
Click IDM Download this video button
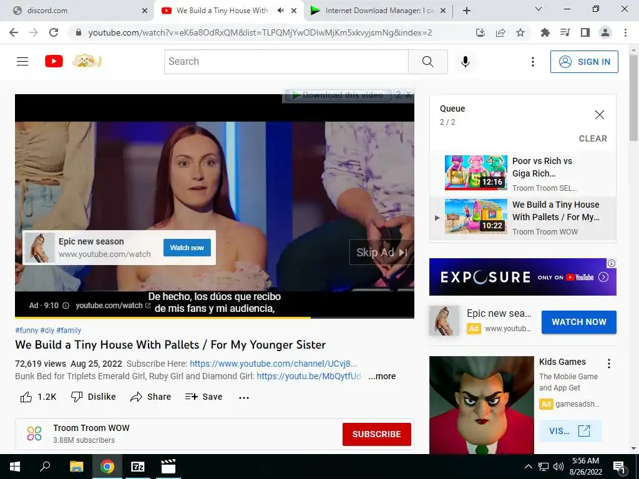click(x=338, y=95)
